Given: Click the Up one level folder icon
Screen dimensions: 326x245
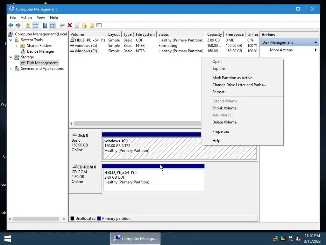Looking at the screenshot, I should tap(28, 26).
